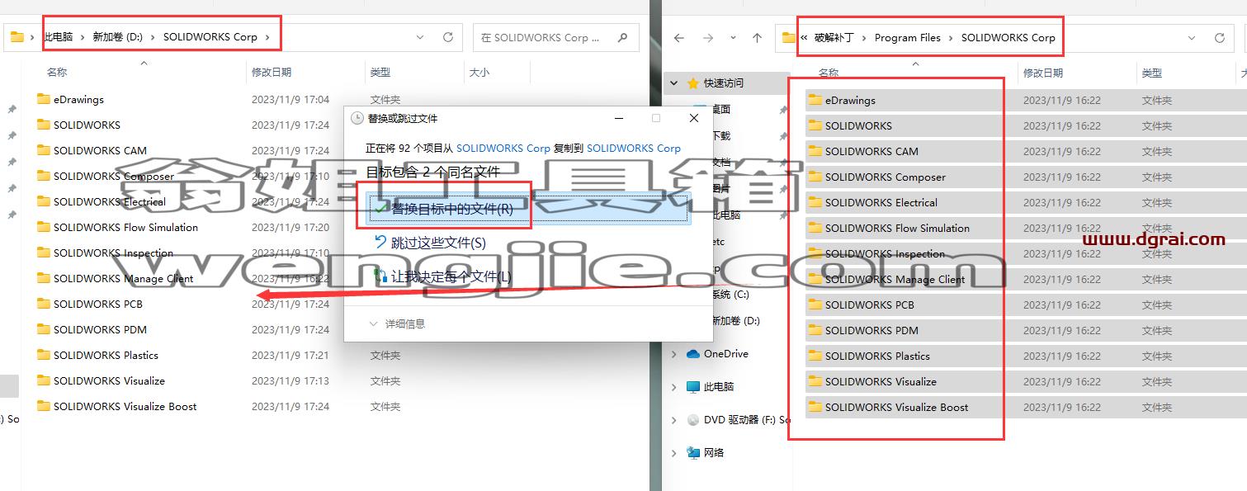Go back in right Explorer window
The height and width of the screenshot is (491, 1247).
point(679,38)
